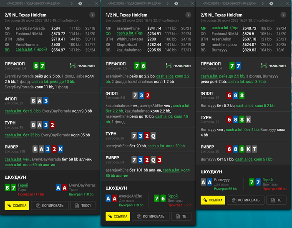Expand title-bar chevron in the 16:54:39 hand window
This screenshot has height=228, width=292.
(262, 3)
